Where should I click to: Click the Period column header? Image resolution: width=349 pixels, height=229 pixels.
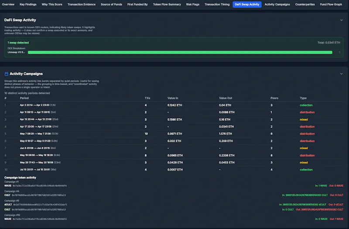[x=24, y=98]
